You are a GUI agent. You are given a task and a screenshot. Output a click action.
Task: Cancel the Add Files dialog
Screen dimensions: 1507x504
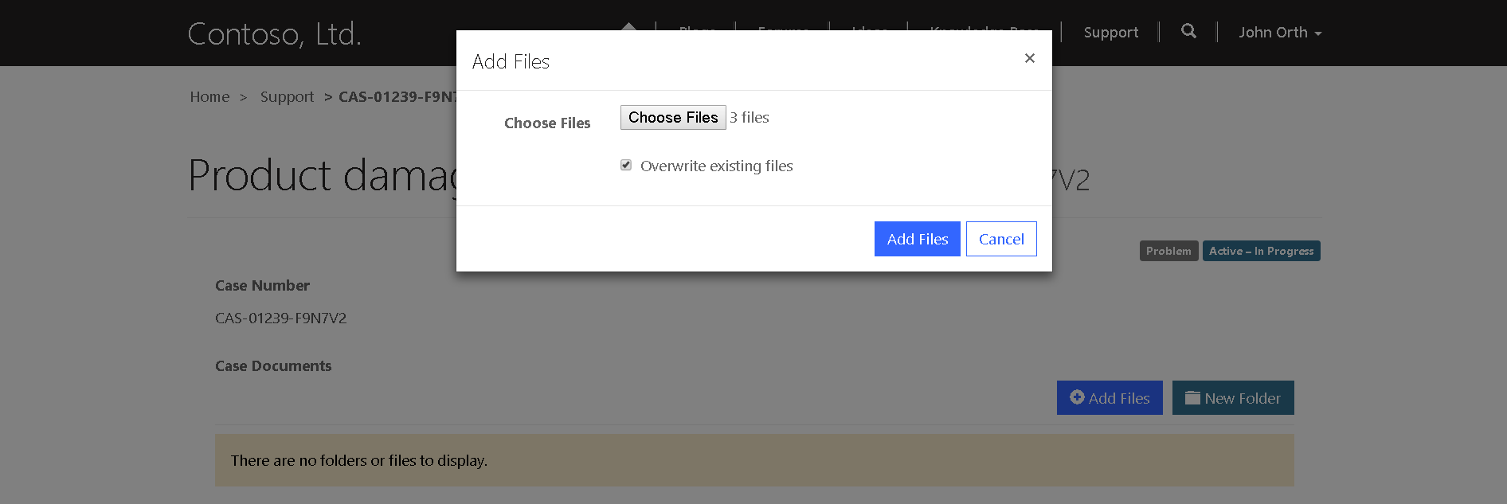pos(1001,239)
